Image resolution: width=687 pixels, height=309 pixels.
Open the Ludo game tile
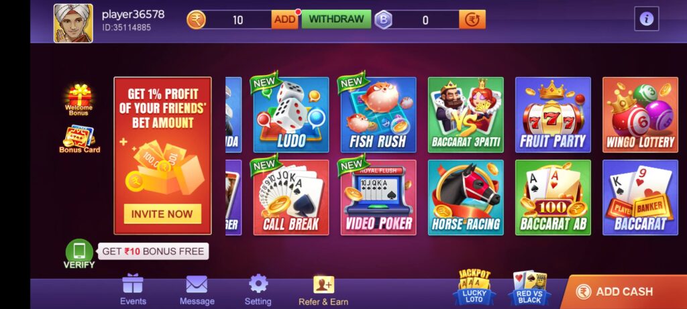291,115
